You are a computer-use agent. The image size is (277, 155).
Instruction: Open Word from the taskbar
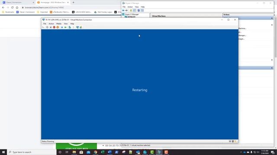coord(110,152)
